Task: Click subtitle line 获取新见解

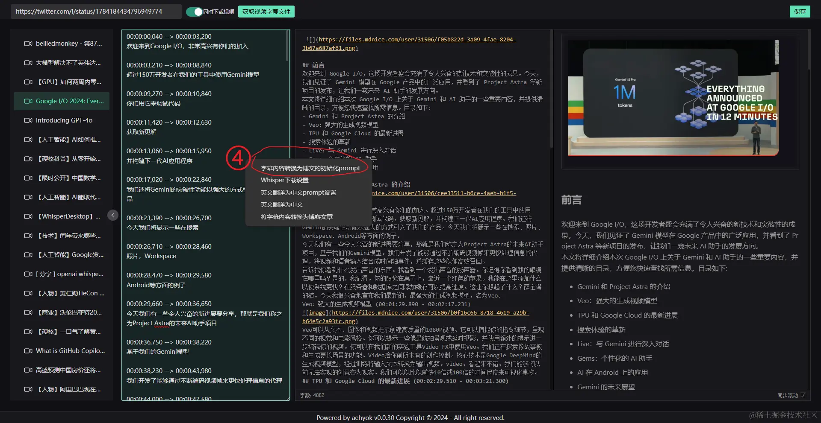Action: pos(142,132)
